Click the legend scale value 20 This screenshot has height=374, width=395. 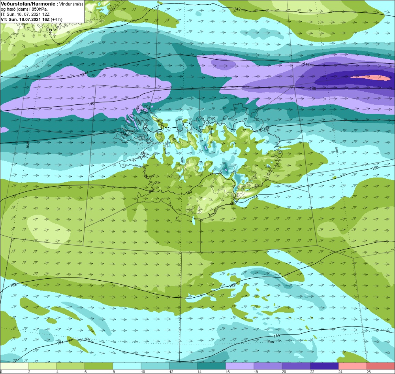point(284,372)
